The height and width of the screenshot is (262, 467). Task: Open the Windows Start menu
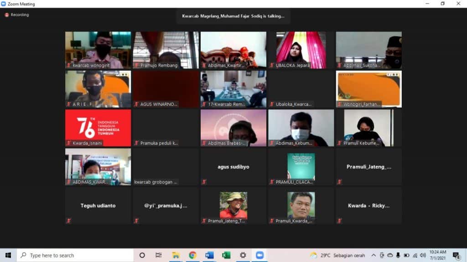[8, 255]
